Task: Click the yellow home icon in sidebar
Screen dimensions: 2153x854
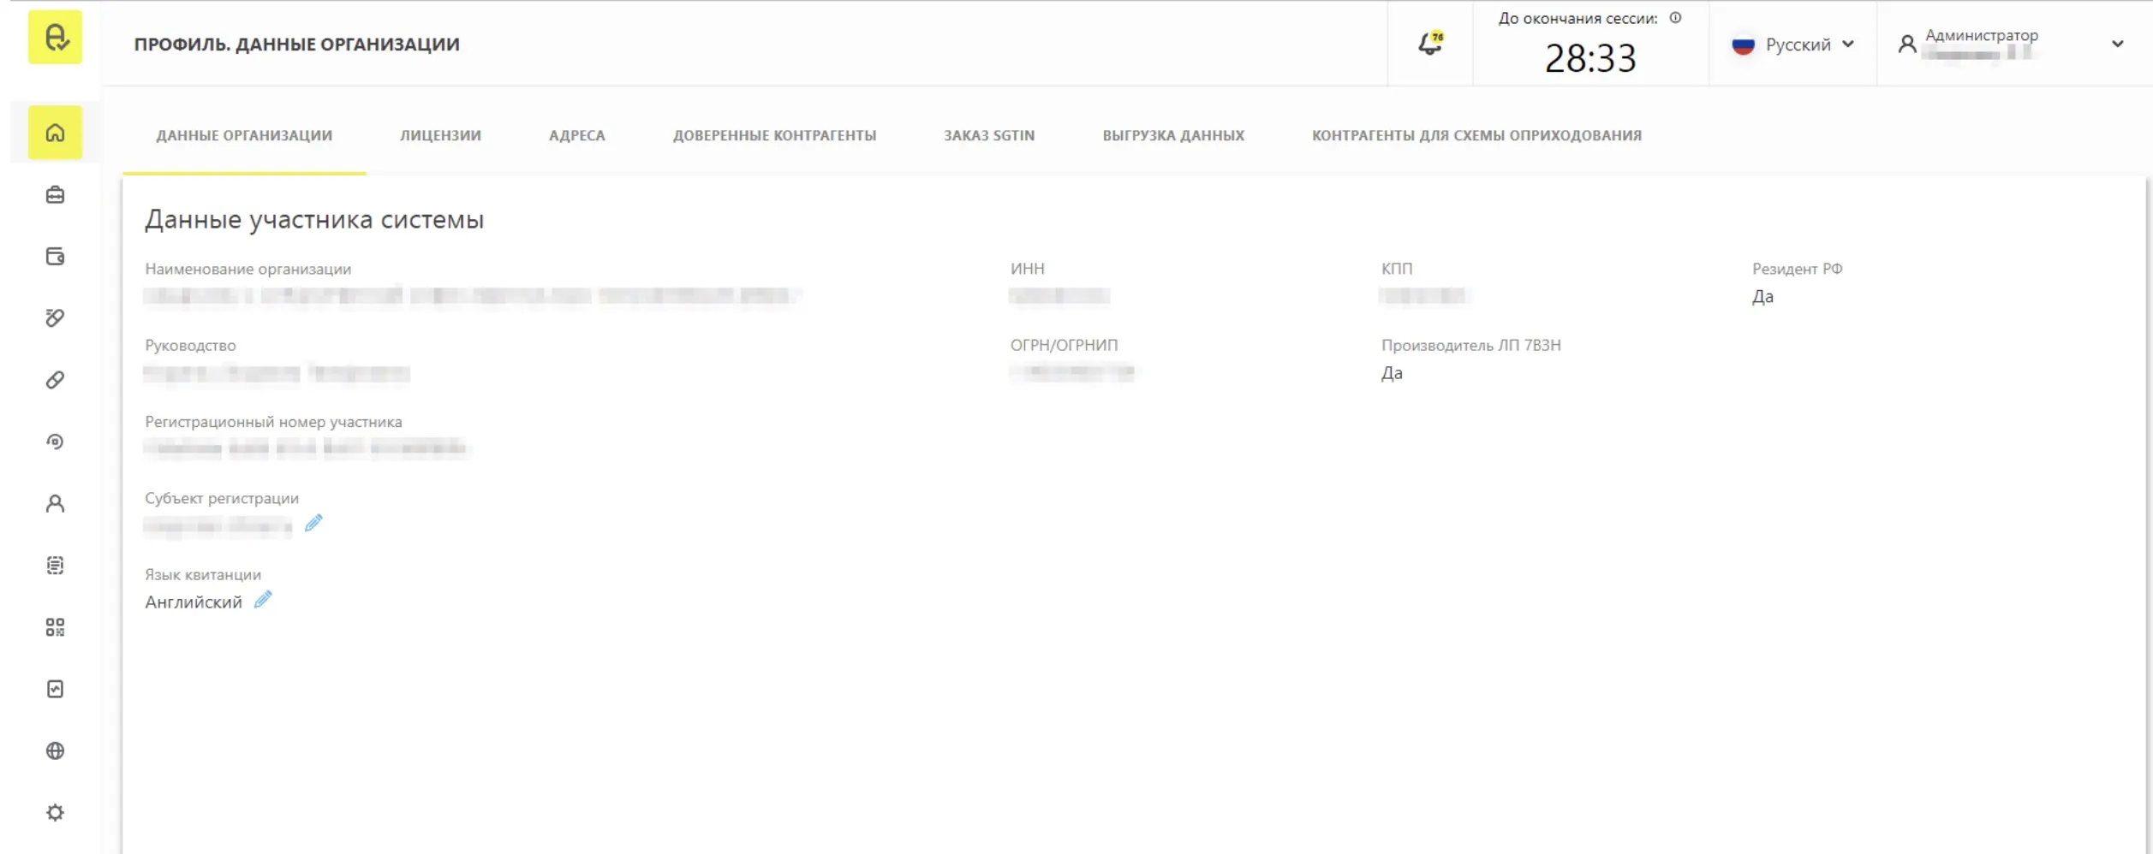Action: (x=55, y=133)
